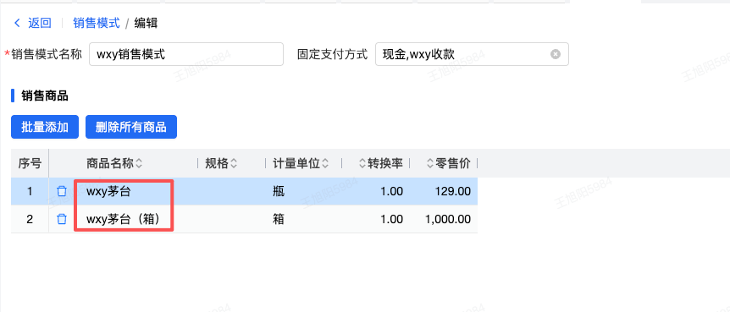
Task: Click the 删除所有商品 button
Action: coord(130,127)
